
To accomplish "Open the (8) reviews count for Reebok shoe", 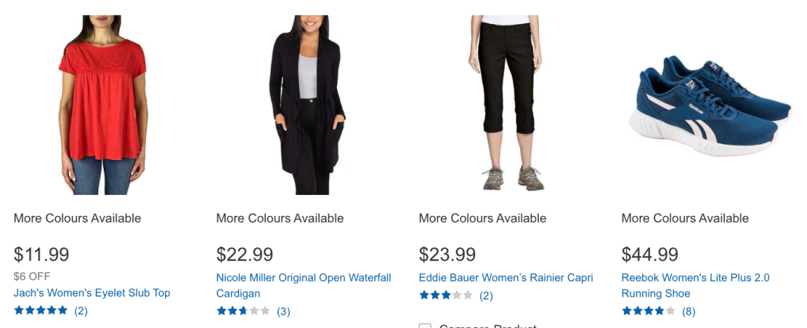I will (x=689, y=312).
